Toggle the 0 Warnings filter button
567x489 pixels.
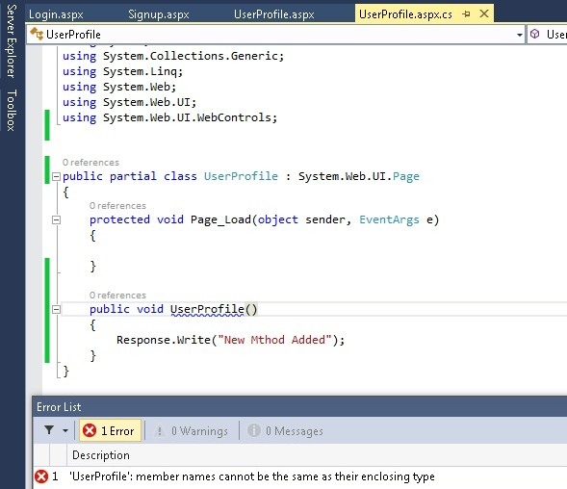pyautogui.click(x=191, y=431)
